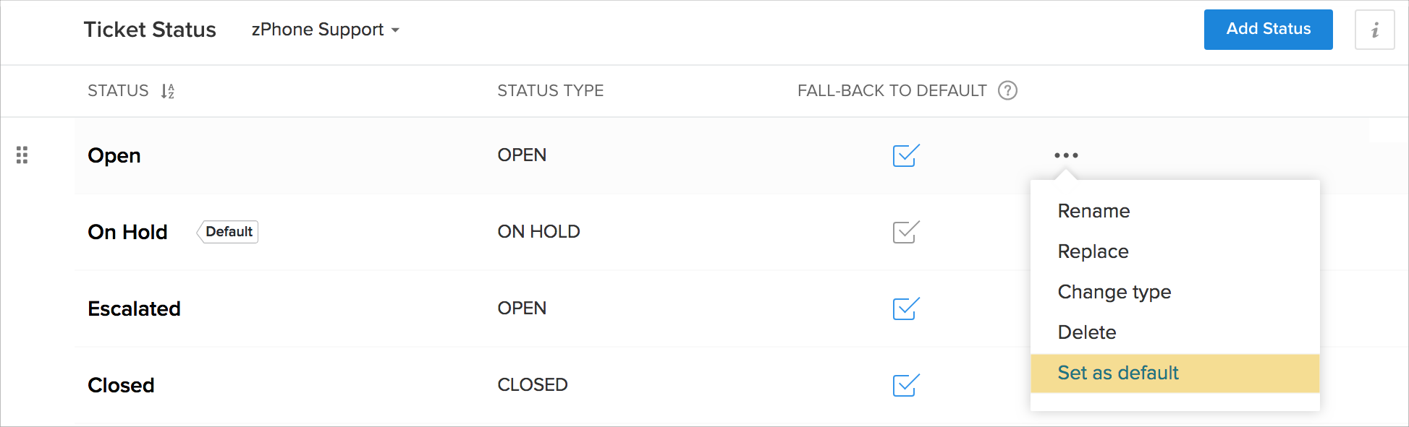Toggle fall-back checkbox for Escalated status
1409x427 pixels.
pos(905,309)
